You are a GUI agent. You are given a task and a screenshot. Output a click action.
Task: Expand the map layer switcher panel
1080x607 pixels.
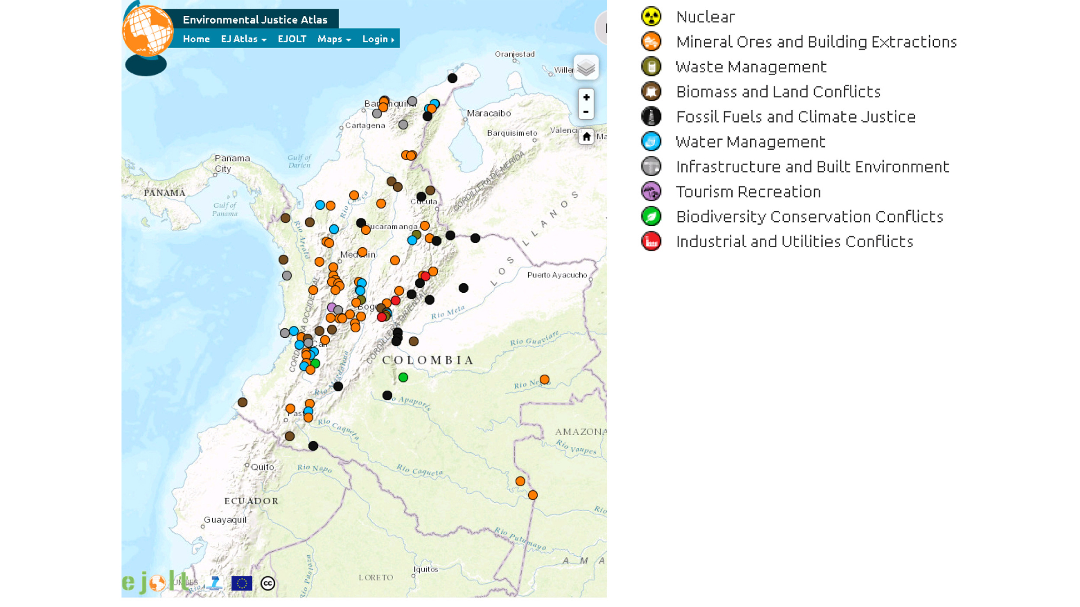click(x=586, y=67)
